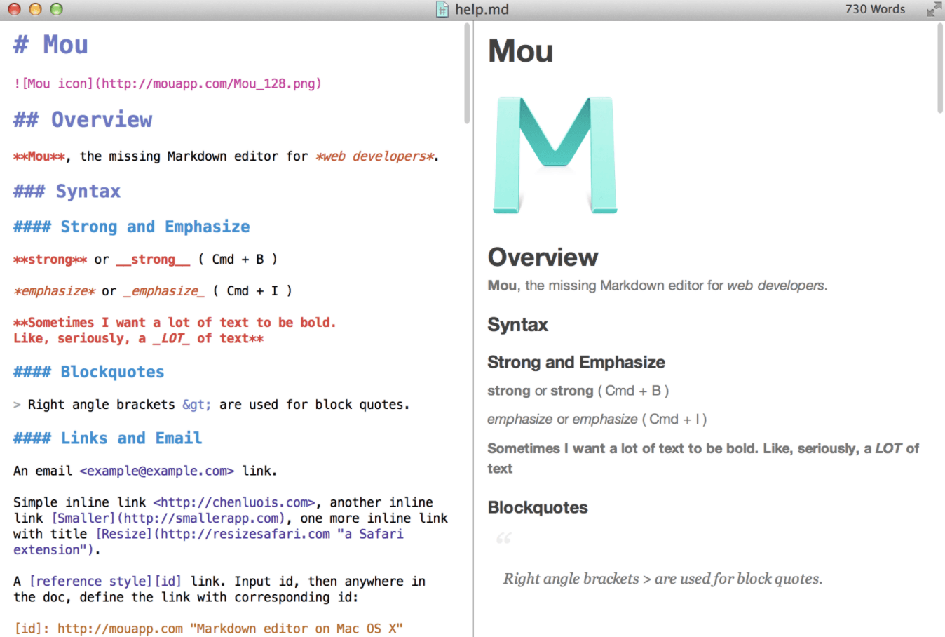Click the http://chenluois.com inline link
This screenshot has height=637, width=945.
click(x=234, y=502)
